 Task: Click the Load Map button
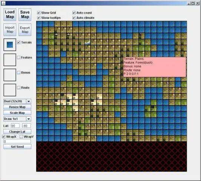point(10,14)
